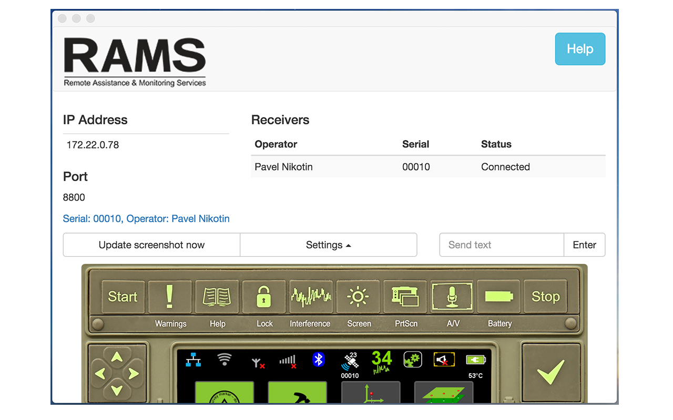Image resolution: width=673 pixels, height=420 pixels.
Task: Click the A/V microphone icon
Action: click(452, 297)
